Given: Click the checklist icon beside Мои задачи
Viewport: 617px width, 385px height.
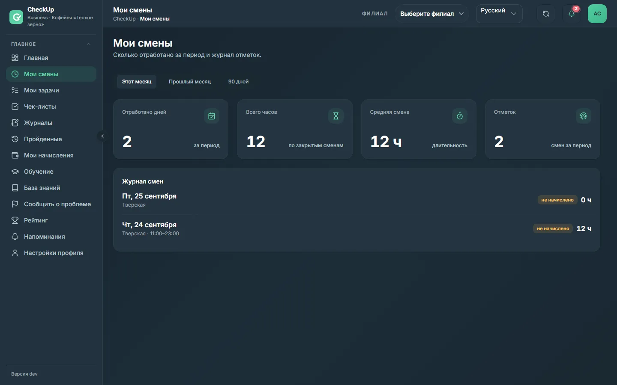Looking at the screenshot, I should tap(15, 90).
